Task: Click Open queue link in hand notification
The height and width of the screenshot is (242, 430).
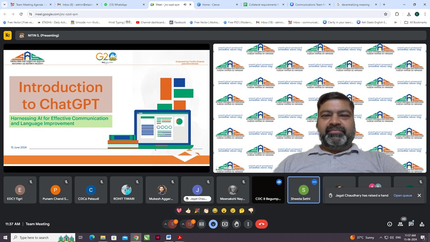Action: point(403,195)
